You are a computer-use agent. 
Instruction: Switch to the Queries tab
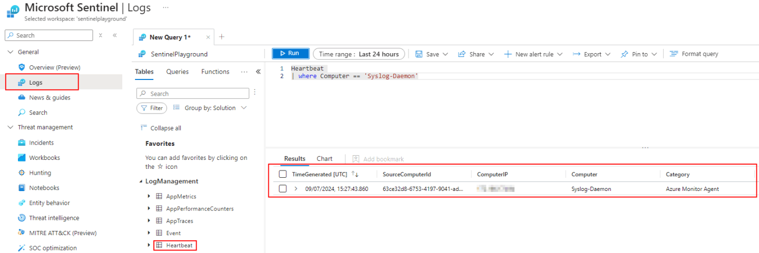(x=177, y=72)
